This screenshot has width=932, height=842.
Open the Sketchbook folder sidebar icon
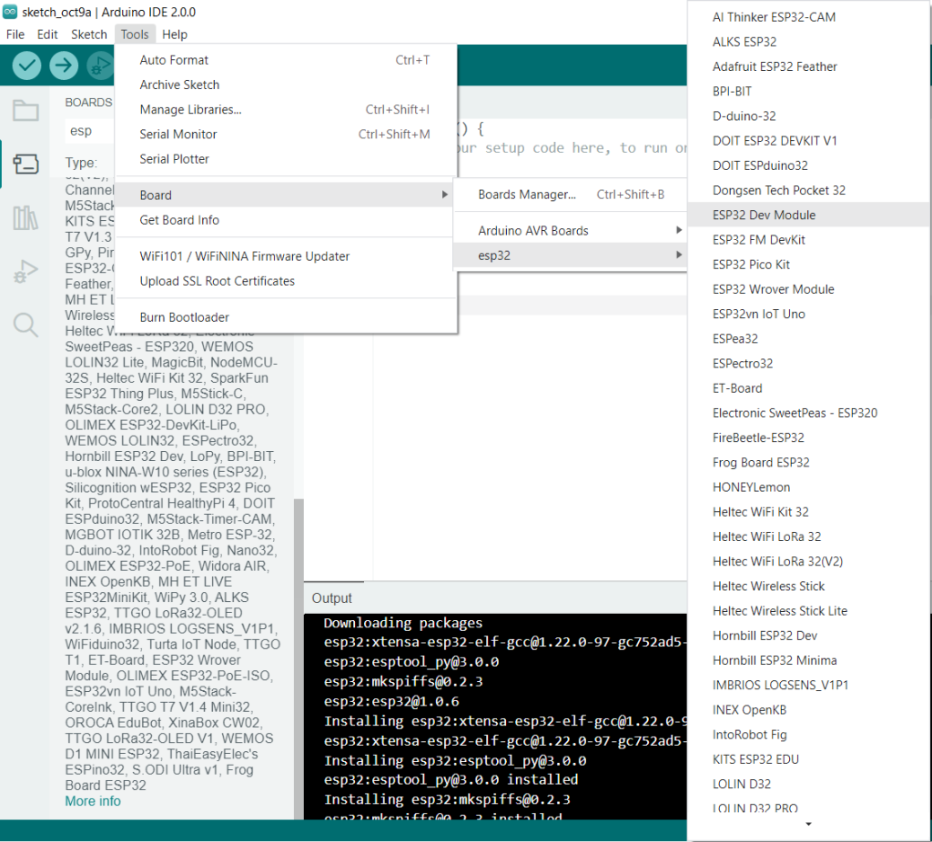click(x=25, y=110)
